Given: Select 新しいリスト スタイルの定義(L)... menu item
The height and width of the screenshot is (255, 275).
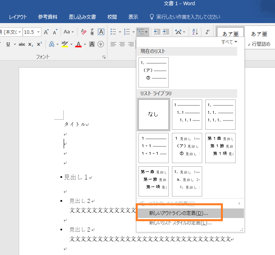Looking at the screenshot, I should click(190, 223).
